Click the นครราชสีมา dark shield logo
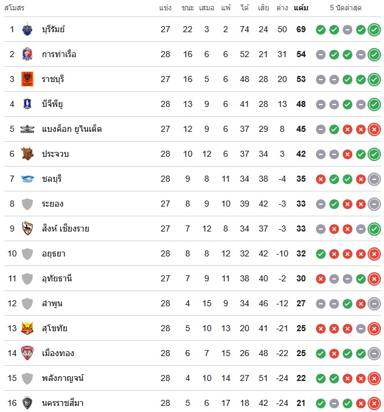Image resolution: width=384 pixels, height=412 pixels. (x=27, y=403)
